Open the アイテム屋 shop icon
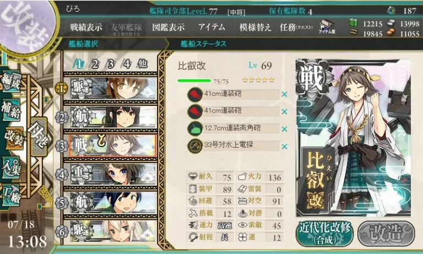This screenshot has width=423, height=254. click(327, 27)
